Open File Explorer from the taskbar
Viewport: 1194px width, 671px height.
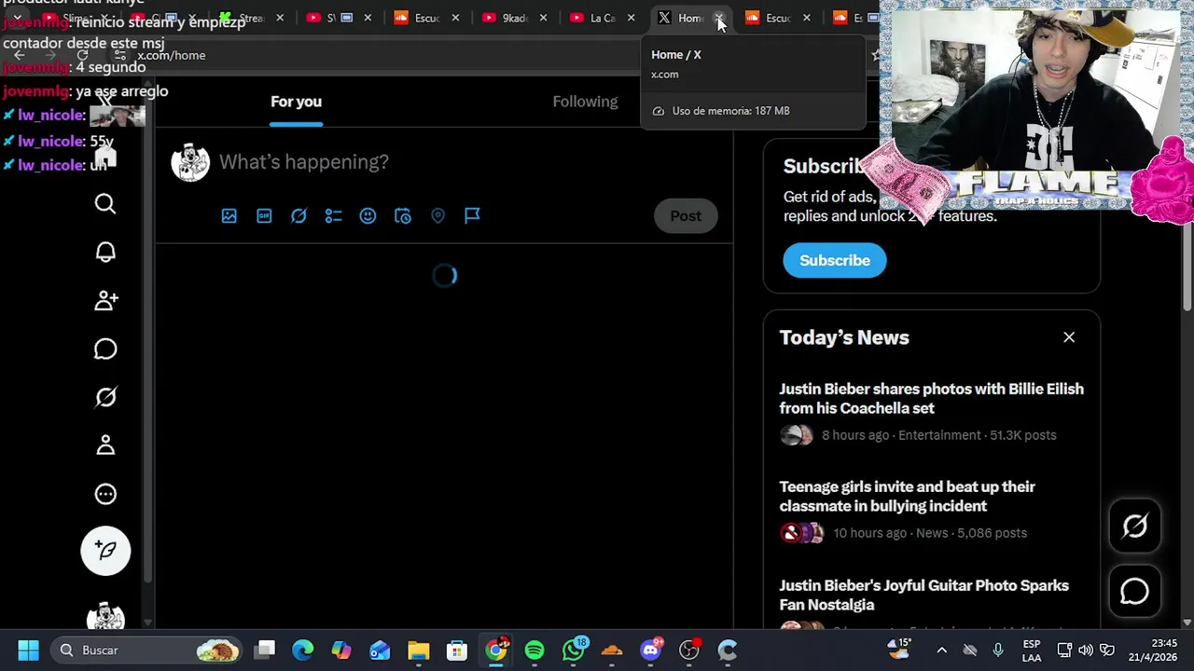pos(418,650)
